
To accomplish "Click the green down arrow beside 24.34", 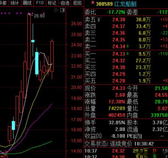I will point(127,46).
